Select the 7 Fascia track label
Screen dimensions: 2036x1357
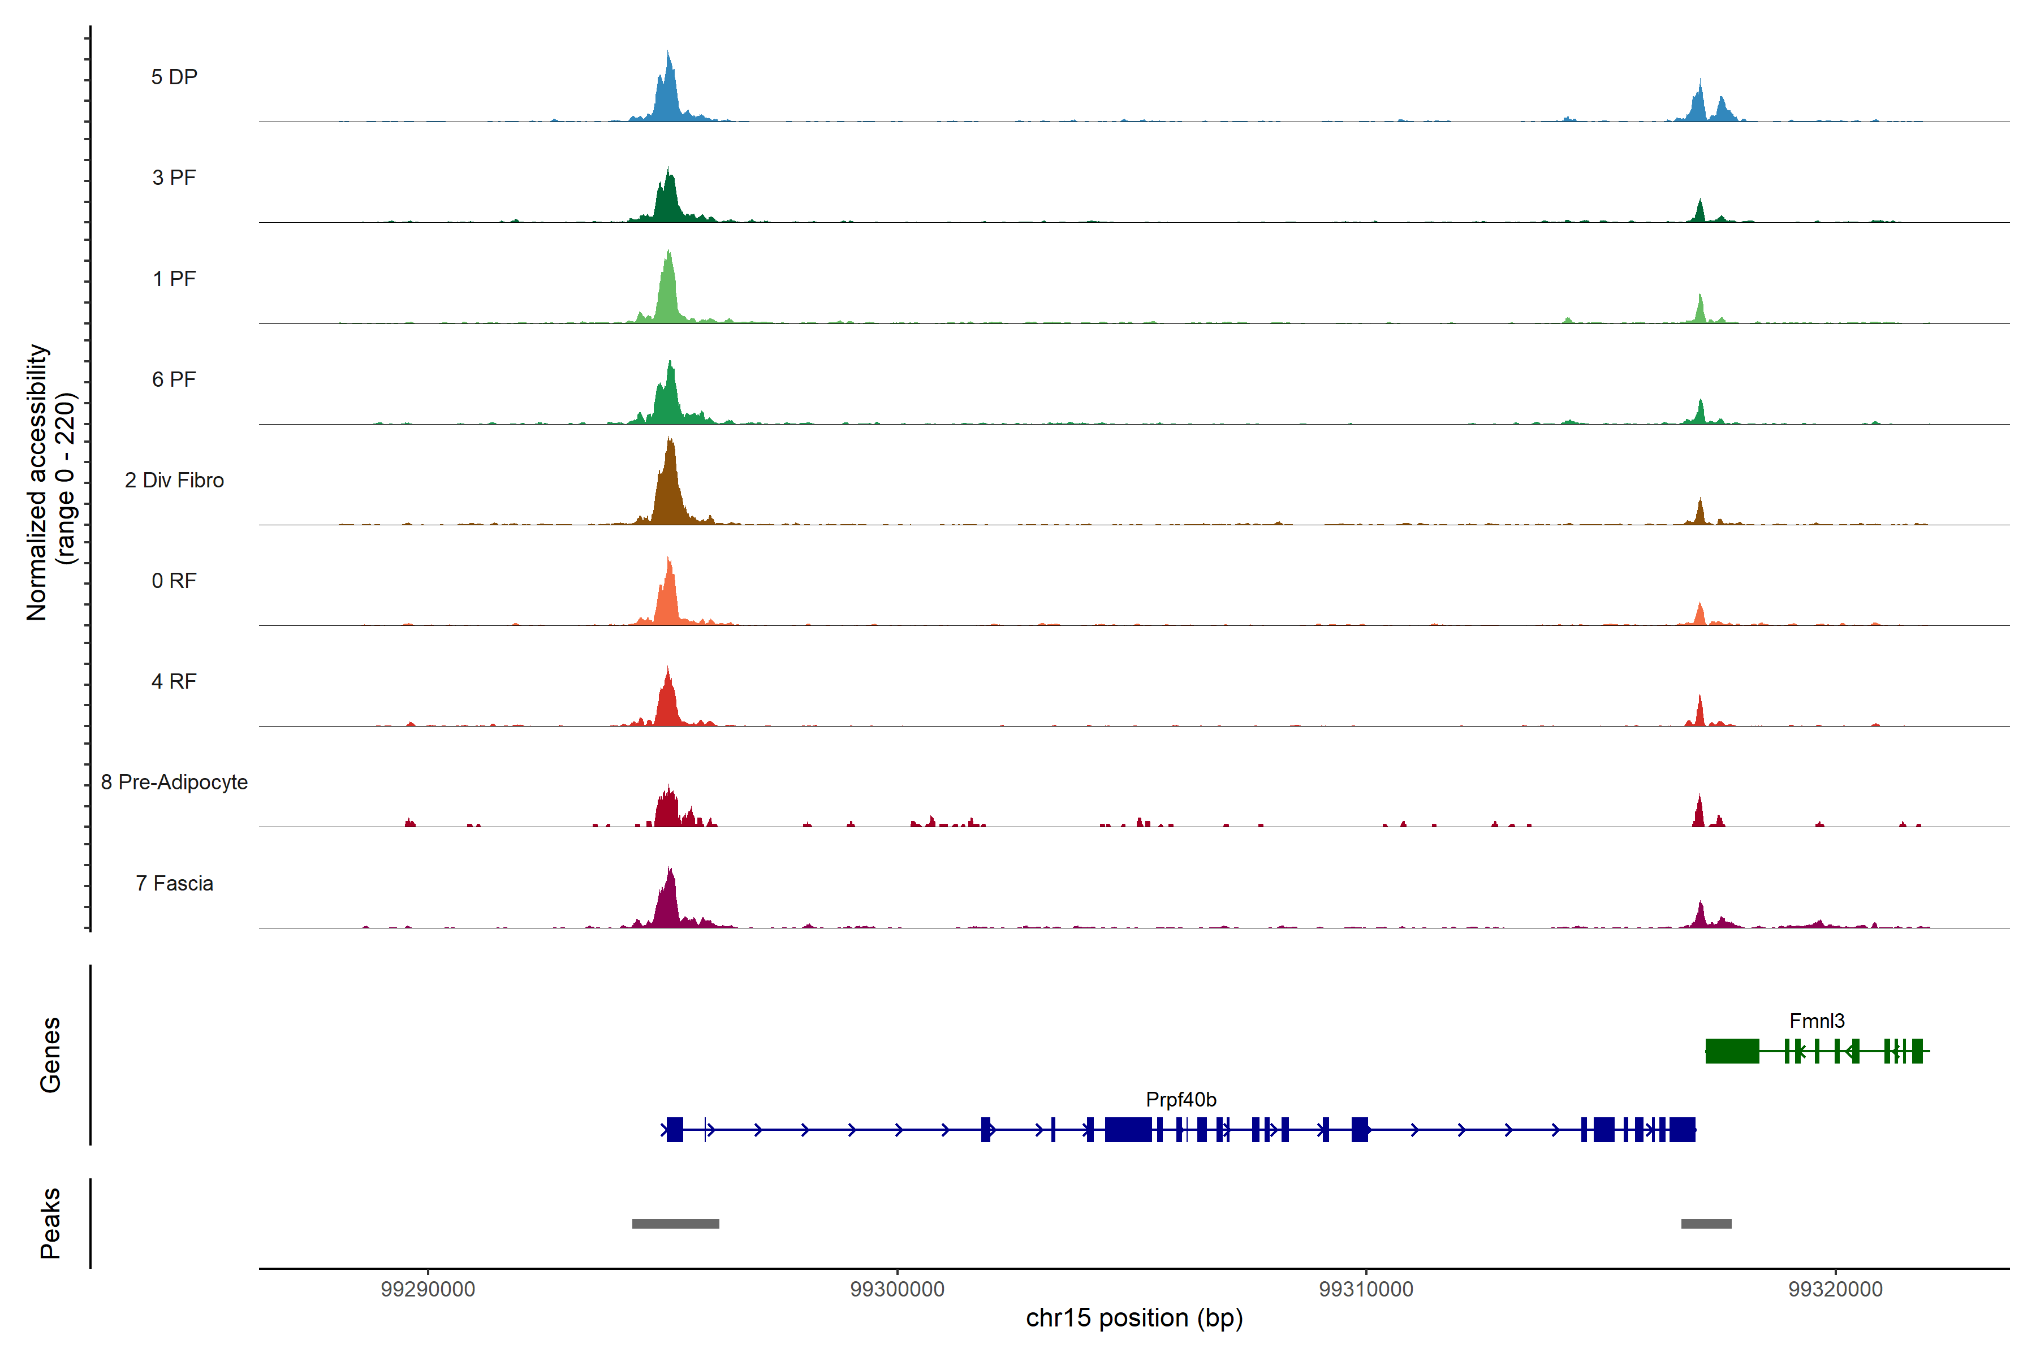point(174,883)
